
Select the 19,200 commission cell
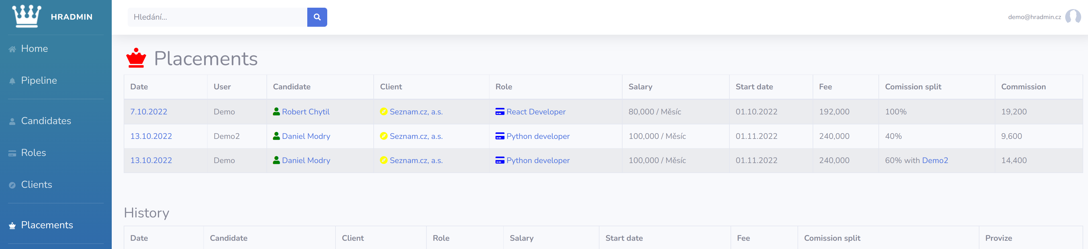(1039, 112)
